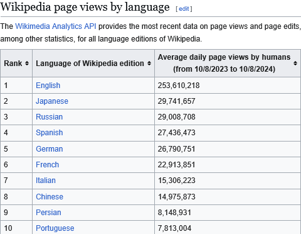The image size is (301, 234).
Task: Open the Italian language link
Action: tap(46, 181)
